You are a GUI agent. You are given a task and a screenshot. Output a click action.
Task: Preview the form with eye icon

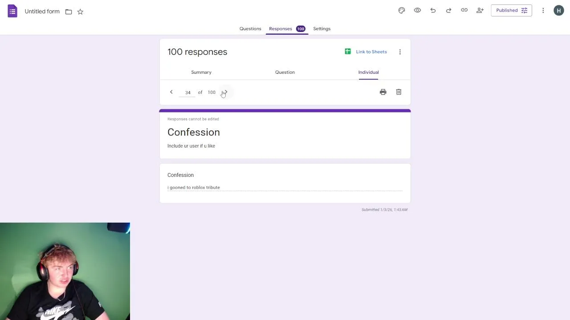pyautogui.click(x=417, y=10)
